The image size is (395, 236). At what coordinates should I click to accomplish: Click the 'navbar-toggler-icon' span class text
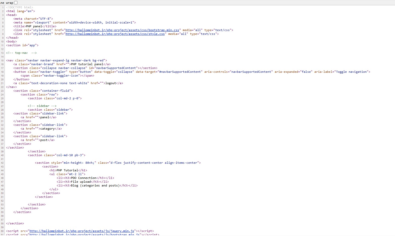click(61, 76)
